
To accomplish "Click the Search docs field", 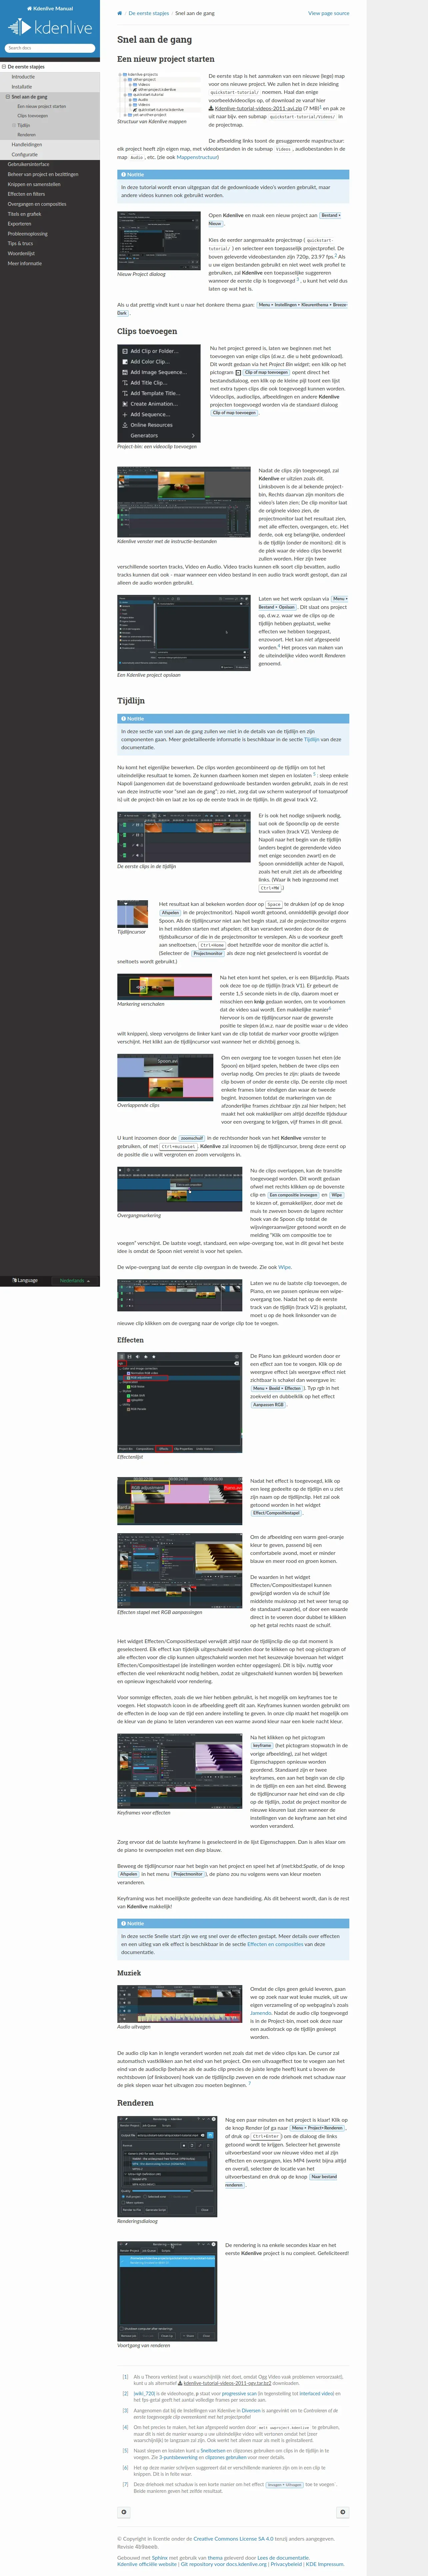I will coord(50,48).
